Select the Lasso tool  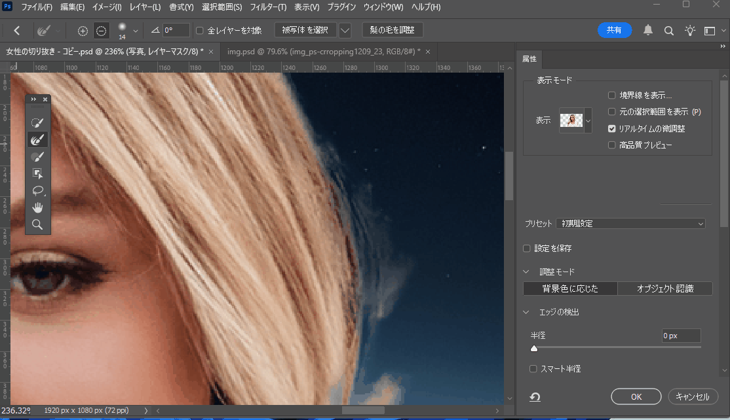(37, 190)
